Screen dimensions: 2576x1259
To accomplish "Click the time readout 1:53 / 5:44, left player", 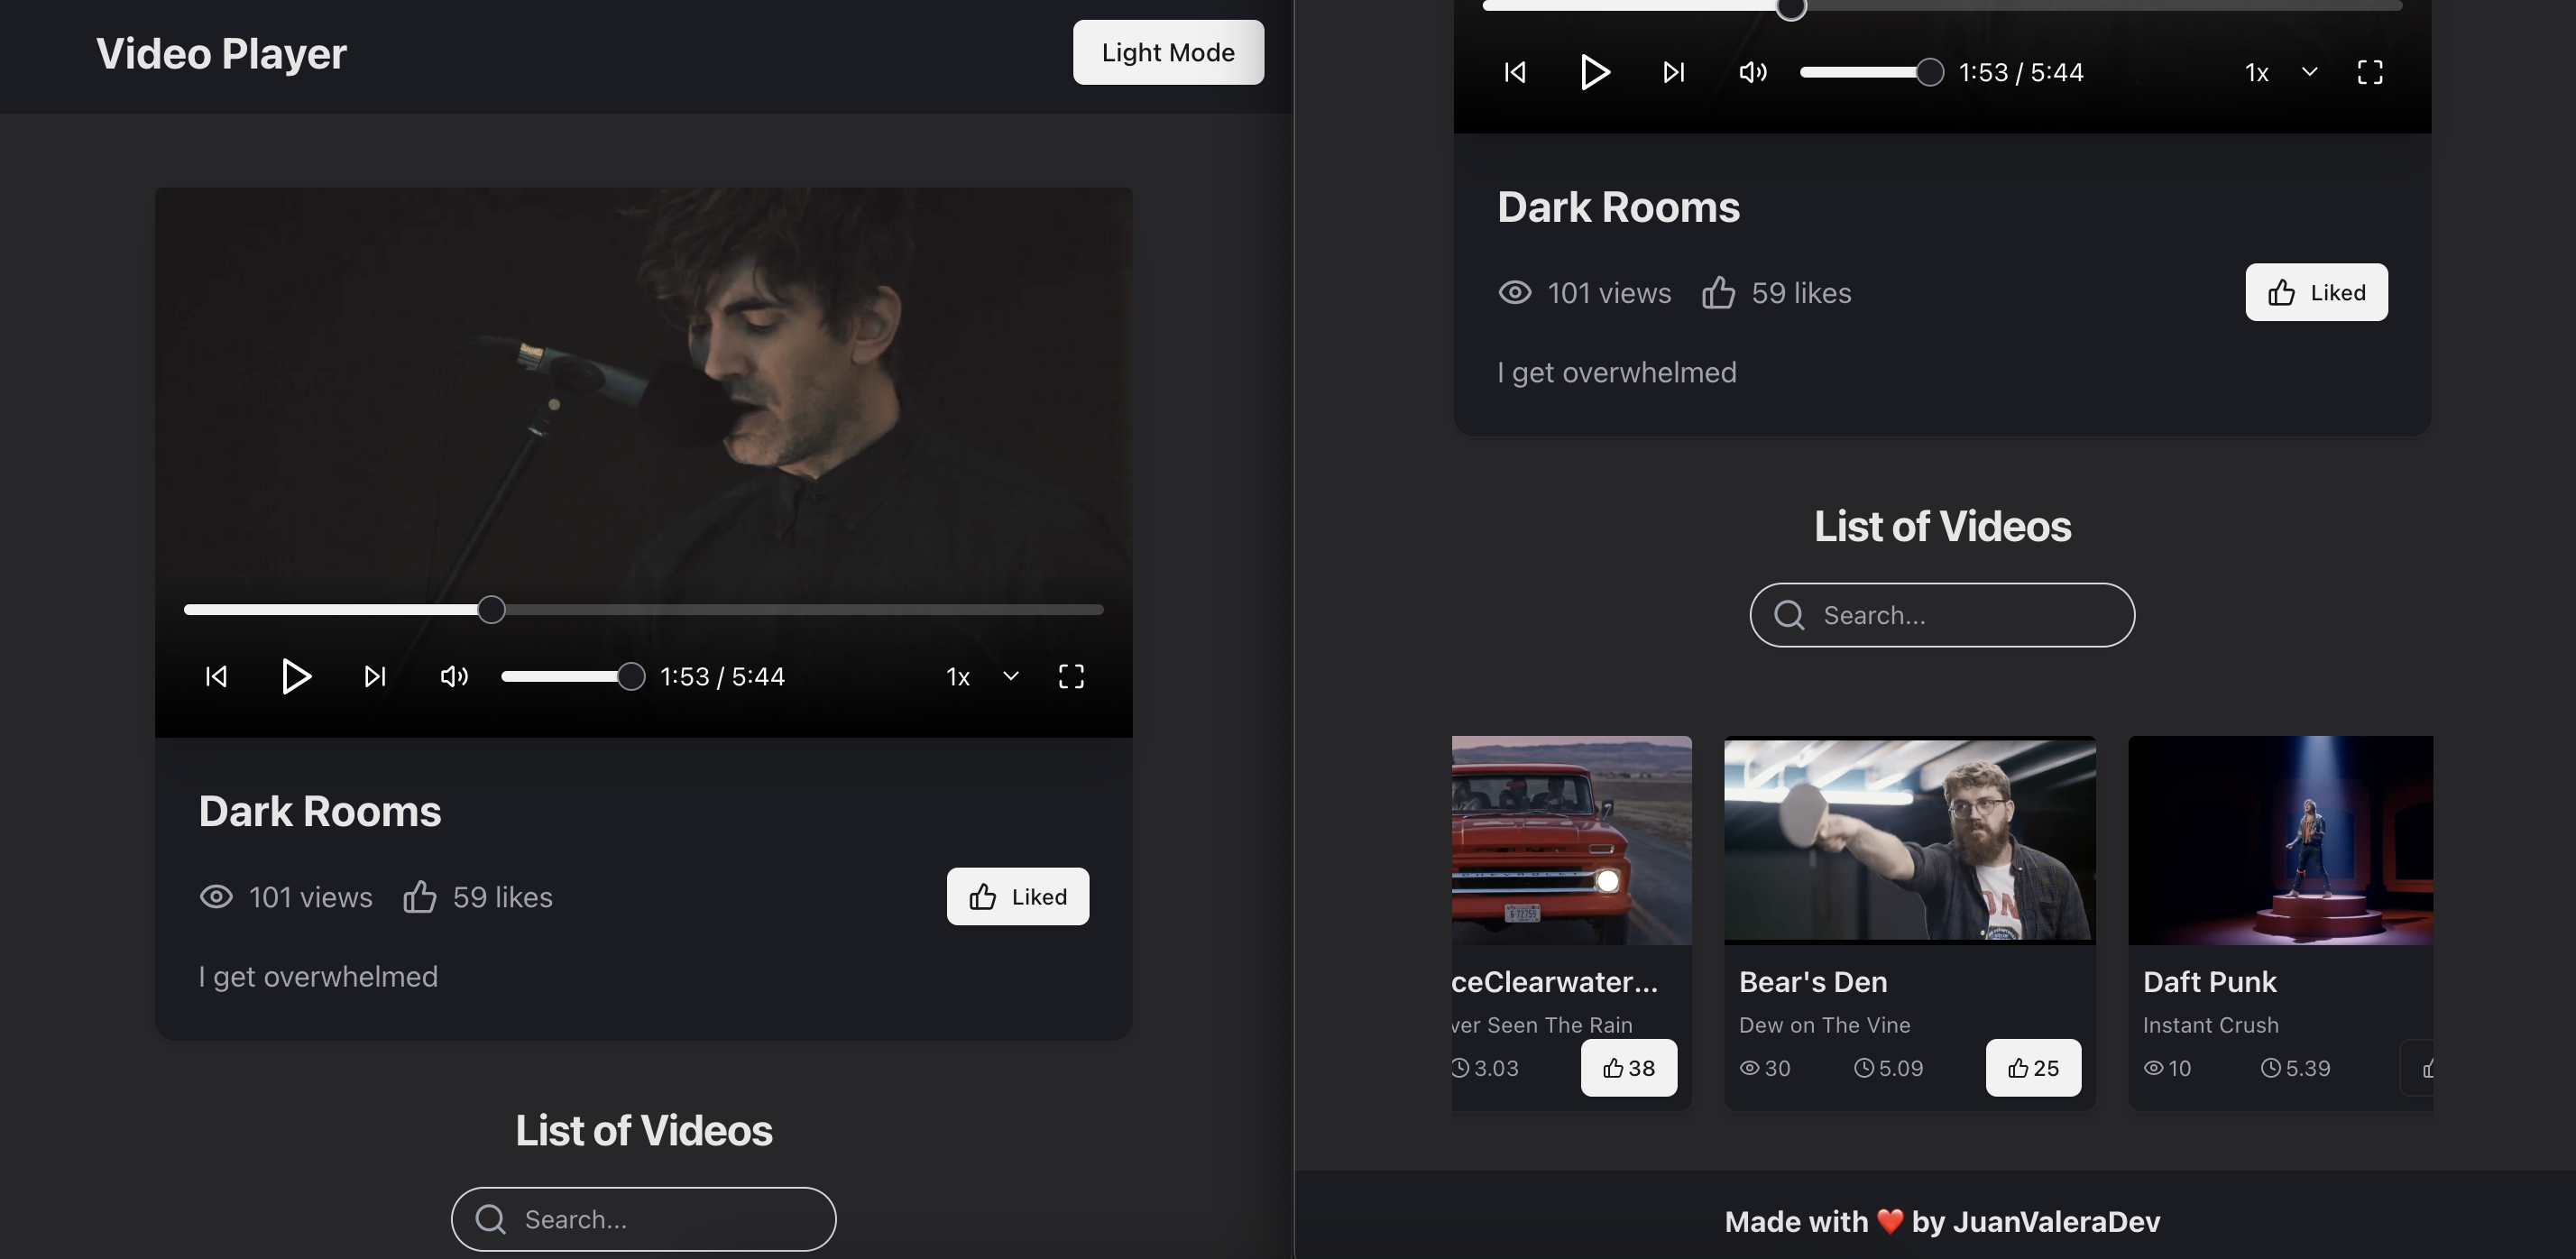I will [x=722, y=677].
